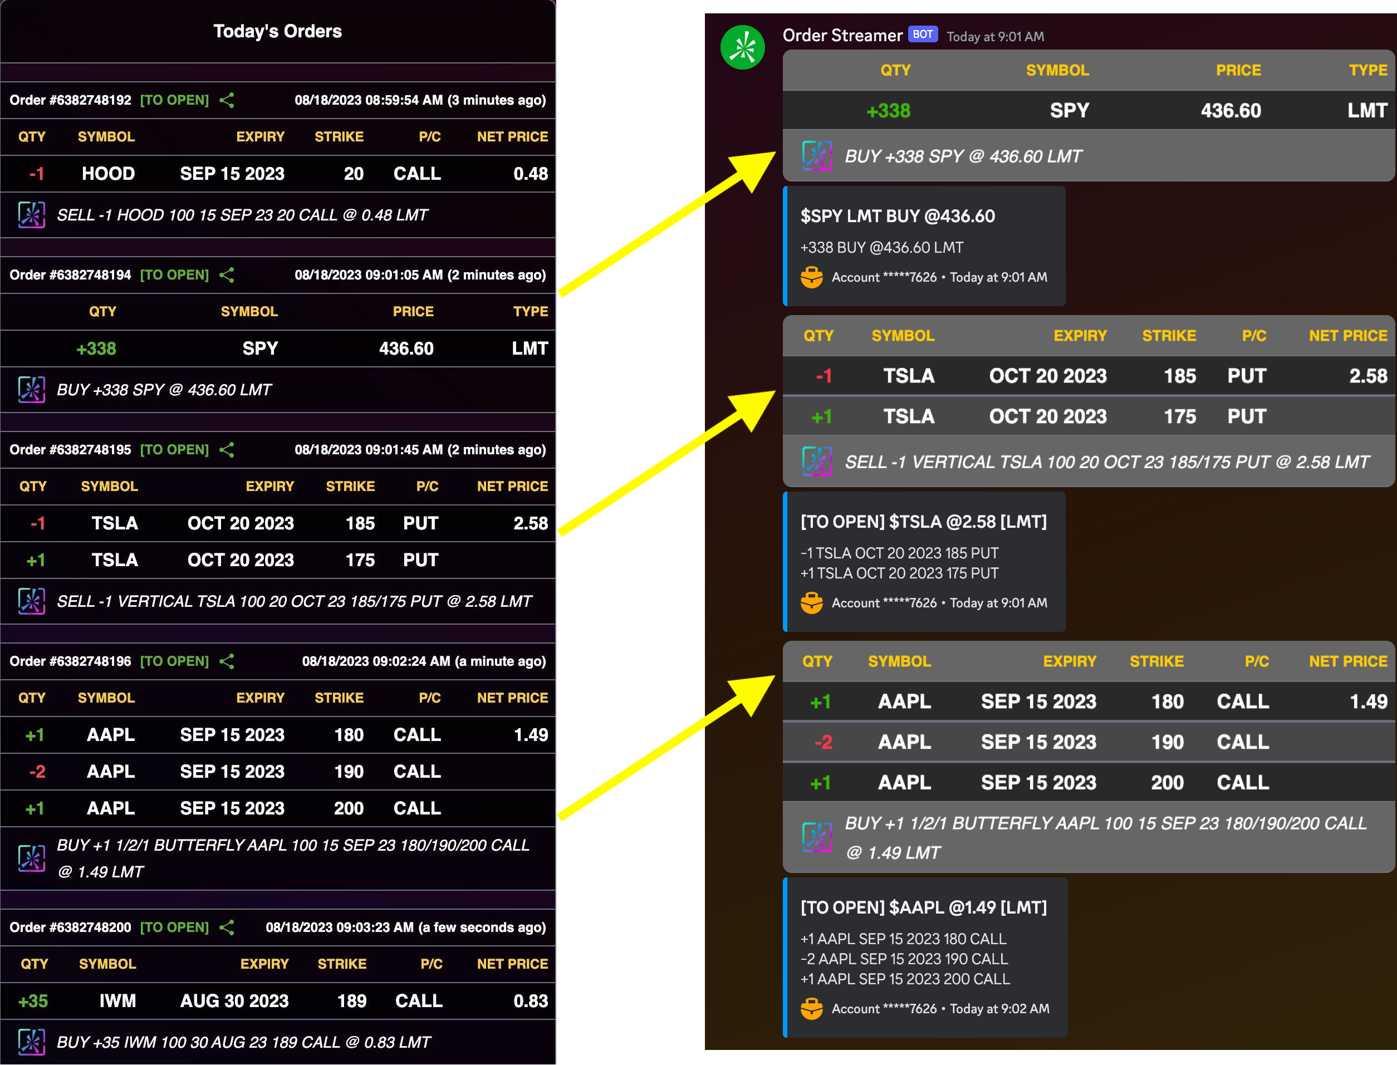Click '+338 BUY @436.60 LMT' text in SPY card
The width and height of the screenshot is (1397, 1065).
[881, 248]
